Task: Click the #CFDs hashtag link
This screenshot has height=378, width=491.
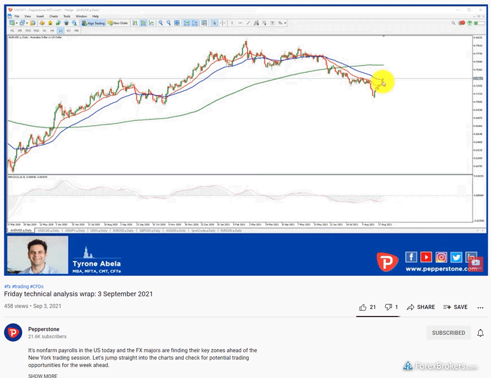Action: (37, 286)
